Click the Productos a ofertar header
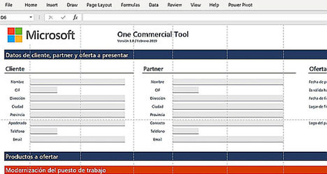This screenshot has height=174, width=327. pyautogui.click(x=166, y=157)
